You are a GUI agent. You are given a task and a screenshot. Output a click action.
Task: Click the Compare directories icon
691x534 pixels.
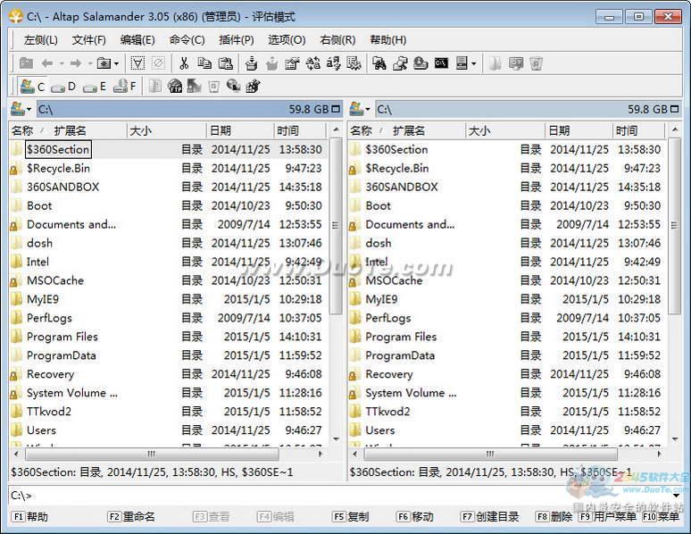pyautogui.click(x=400, y=63)
